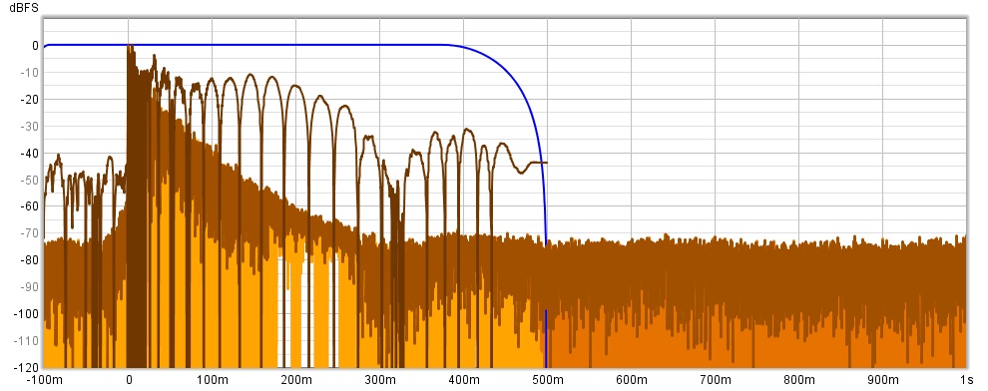Click the 200m time axis label
Image resolution: width=988 pixels, height=391 pixels.
(x=295, y=380)
